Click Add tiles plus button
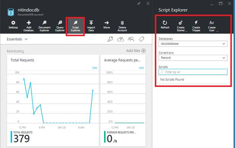Image resolution: width=235 pixels, height=148 pixels. 143,51
